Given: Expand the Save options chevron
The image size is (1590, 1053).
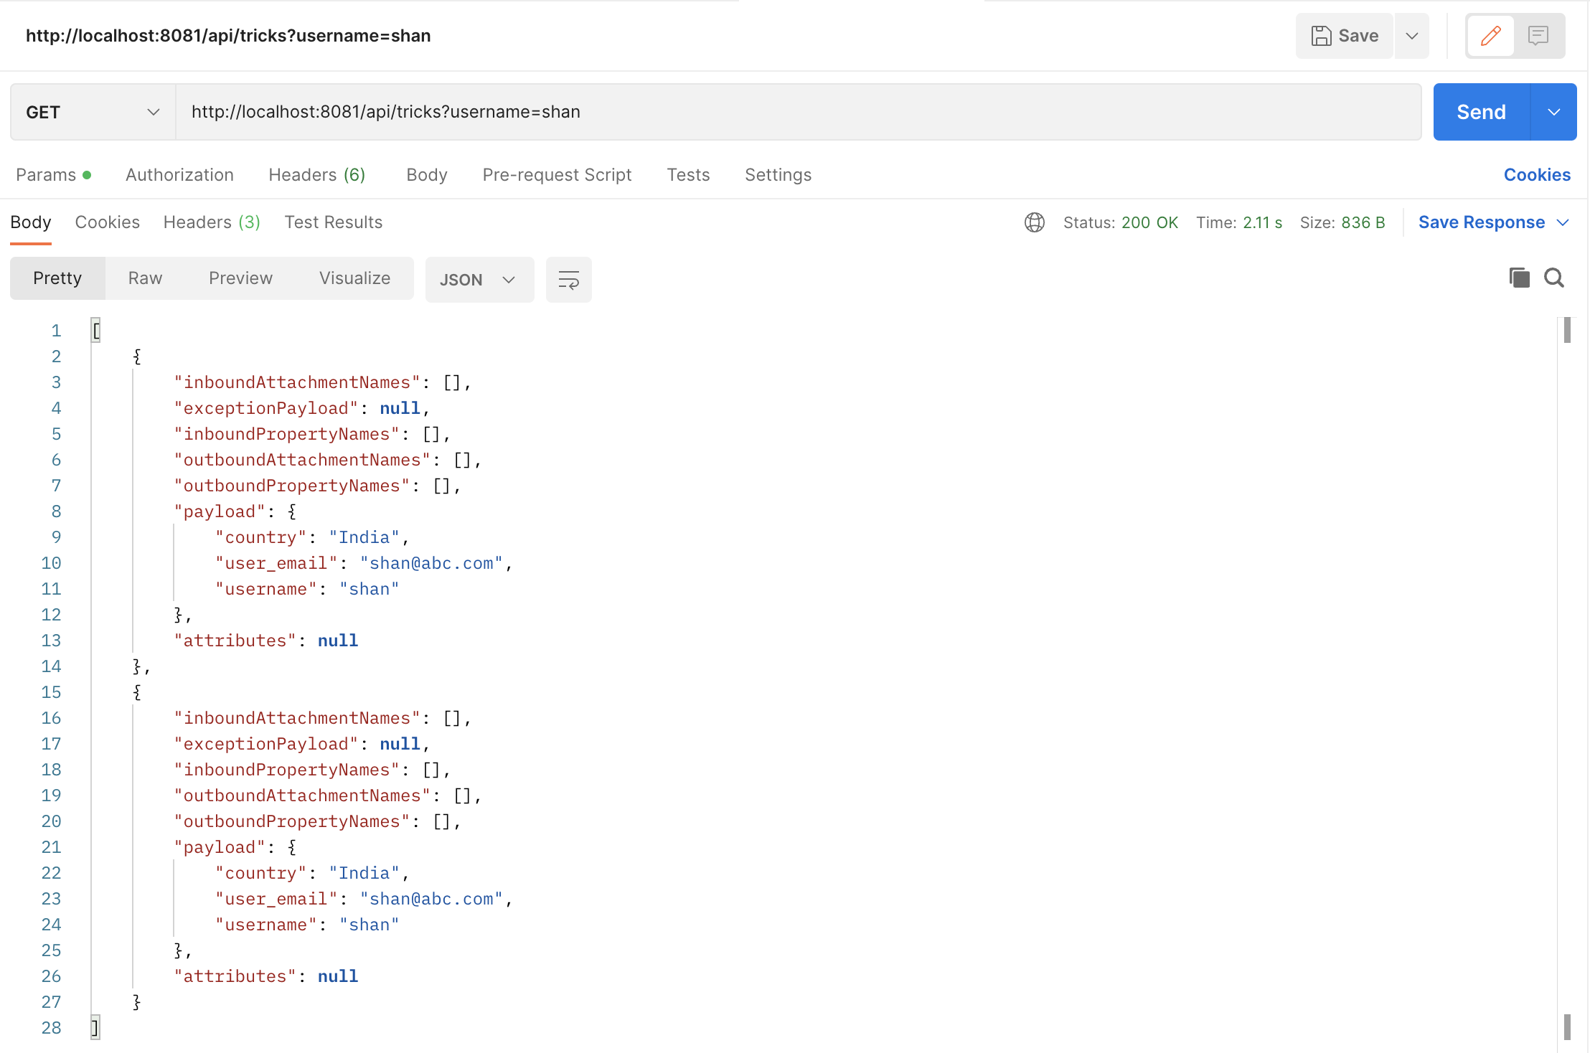Looking at the screenshot, I should [1411, 36].
